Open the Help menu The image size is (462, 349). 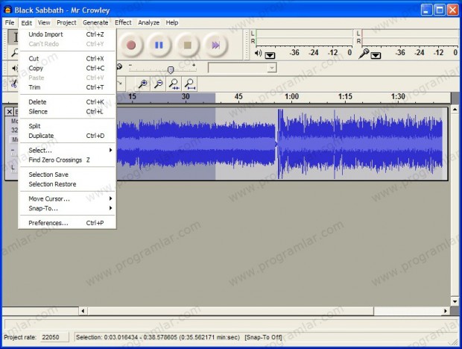click(x=172, y=22)
